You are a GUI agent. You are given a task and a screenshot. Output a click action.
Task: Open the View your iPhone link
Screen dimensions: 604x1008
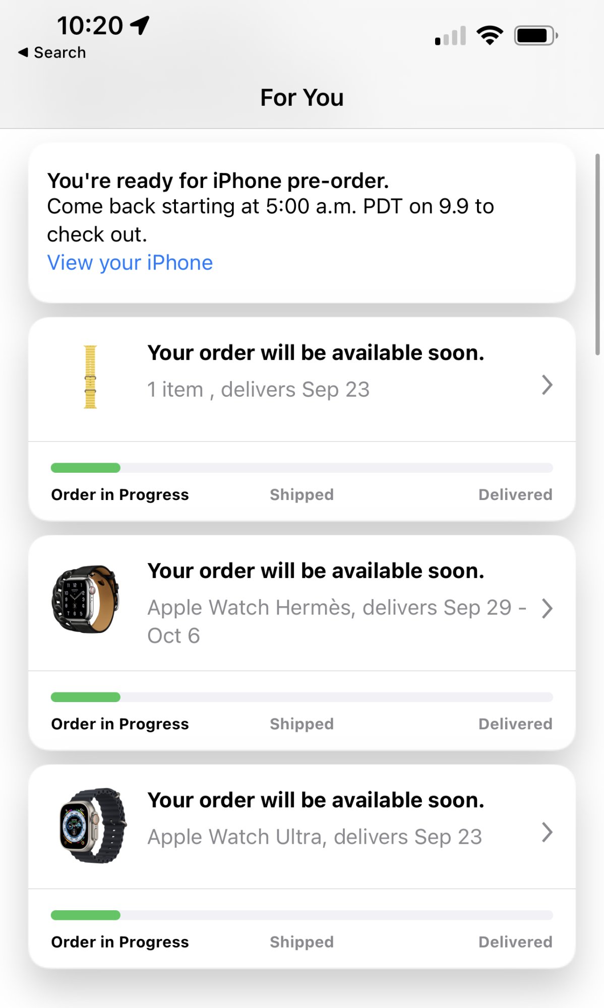130,263
